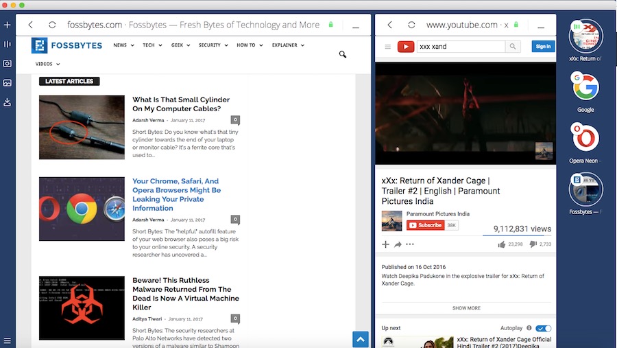Like the video with the thumbs up icon
The image size is (617, 348).
[x=501, y=244]
